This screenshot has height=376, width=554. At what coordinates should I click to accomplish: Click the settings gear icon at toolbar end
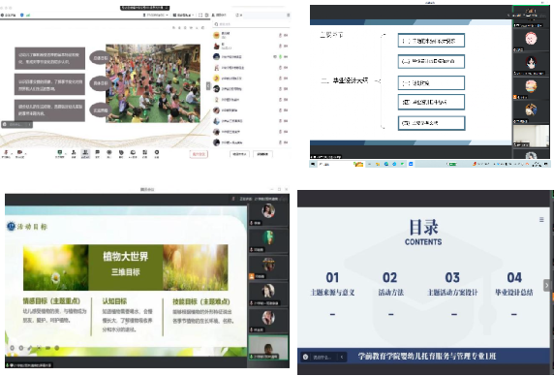tap(157, 152)
